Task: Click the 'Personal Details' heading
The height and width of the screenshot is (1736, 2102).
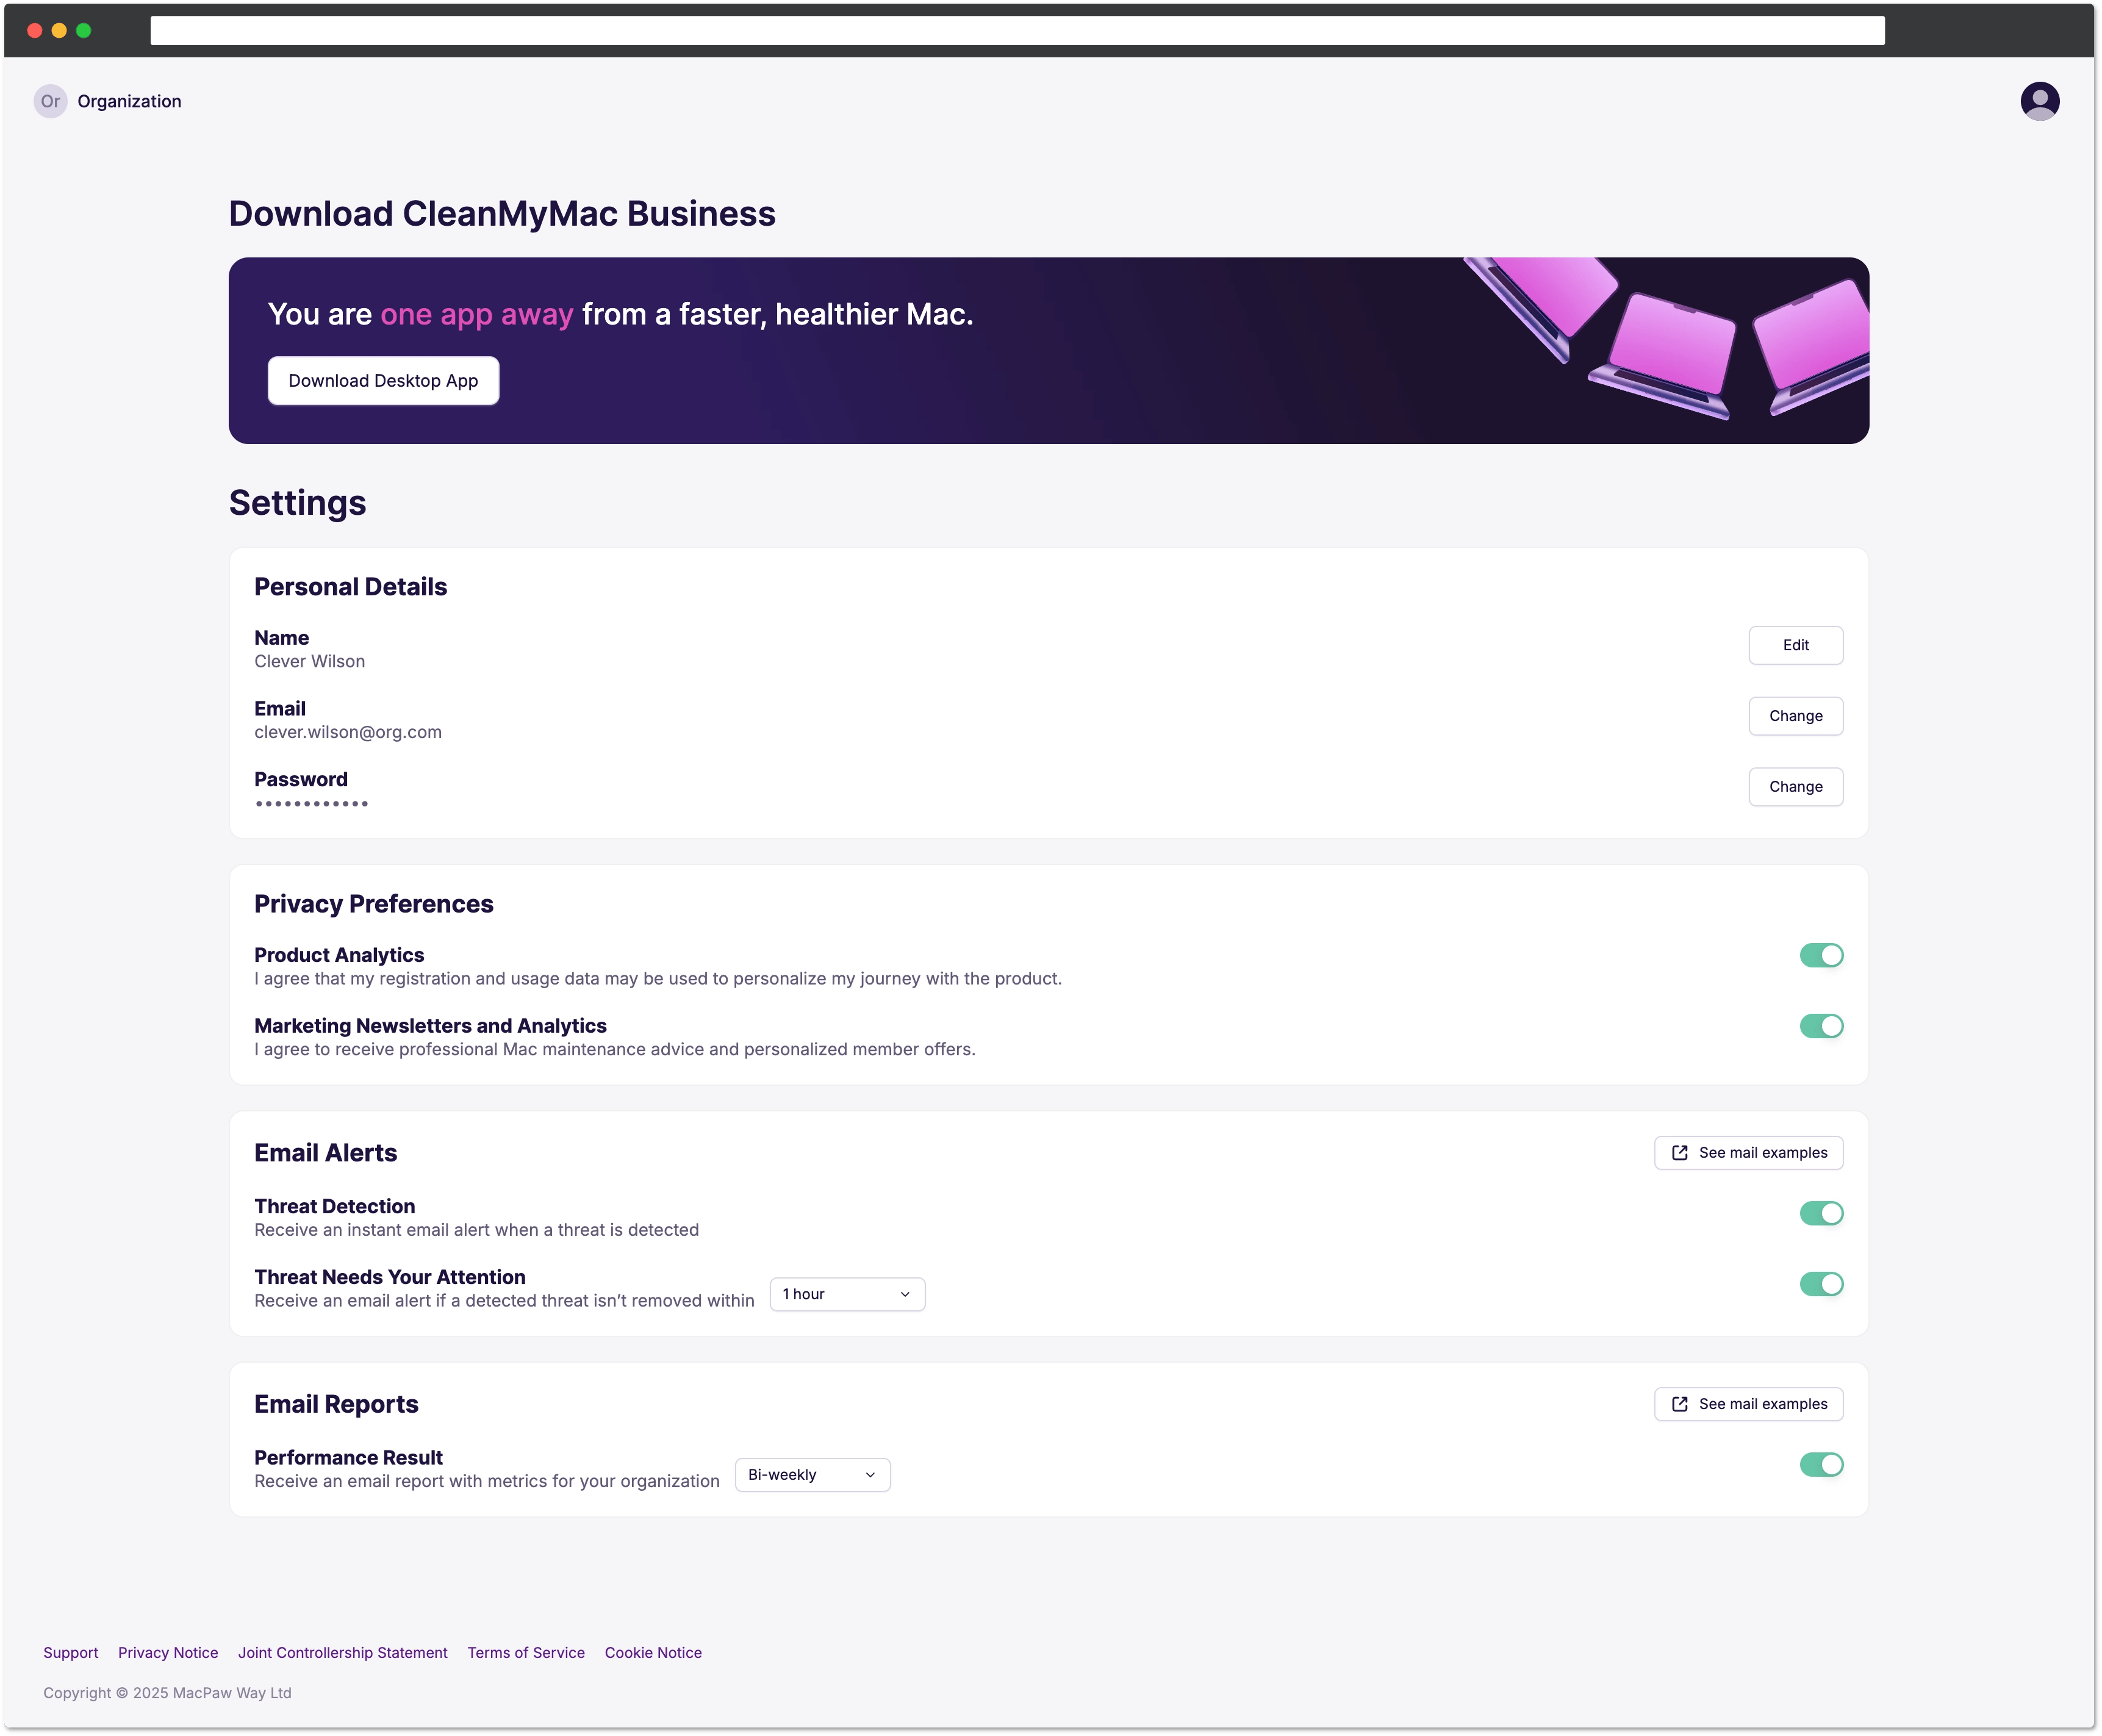Action: pos(350,587)
